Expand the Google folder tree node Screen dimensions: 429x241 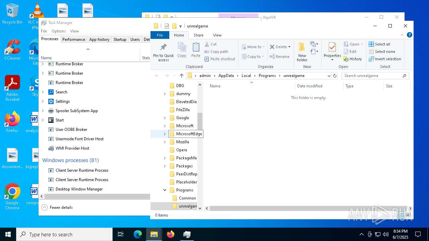tap(165, 118)
